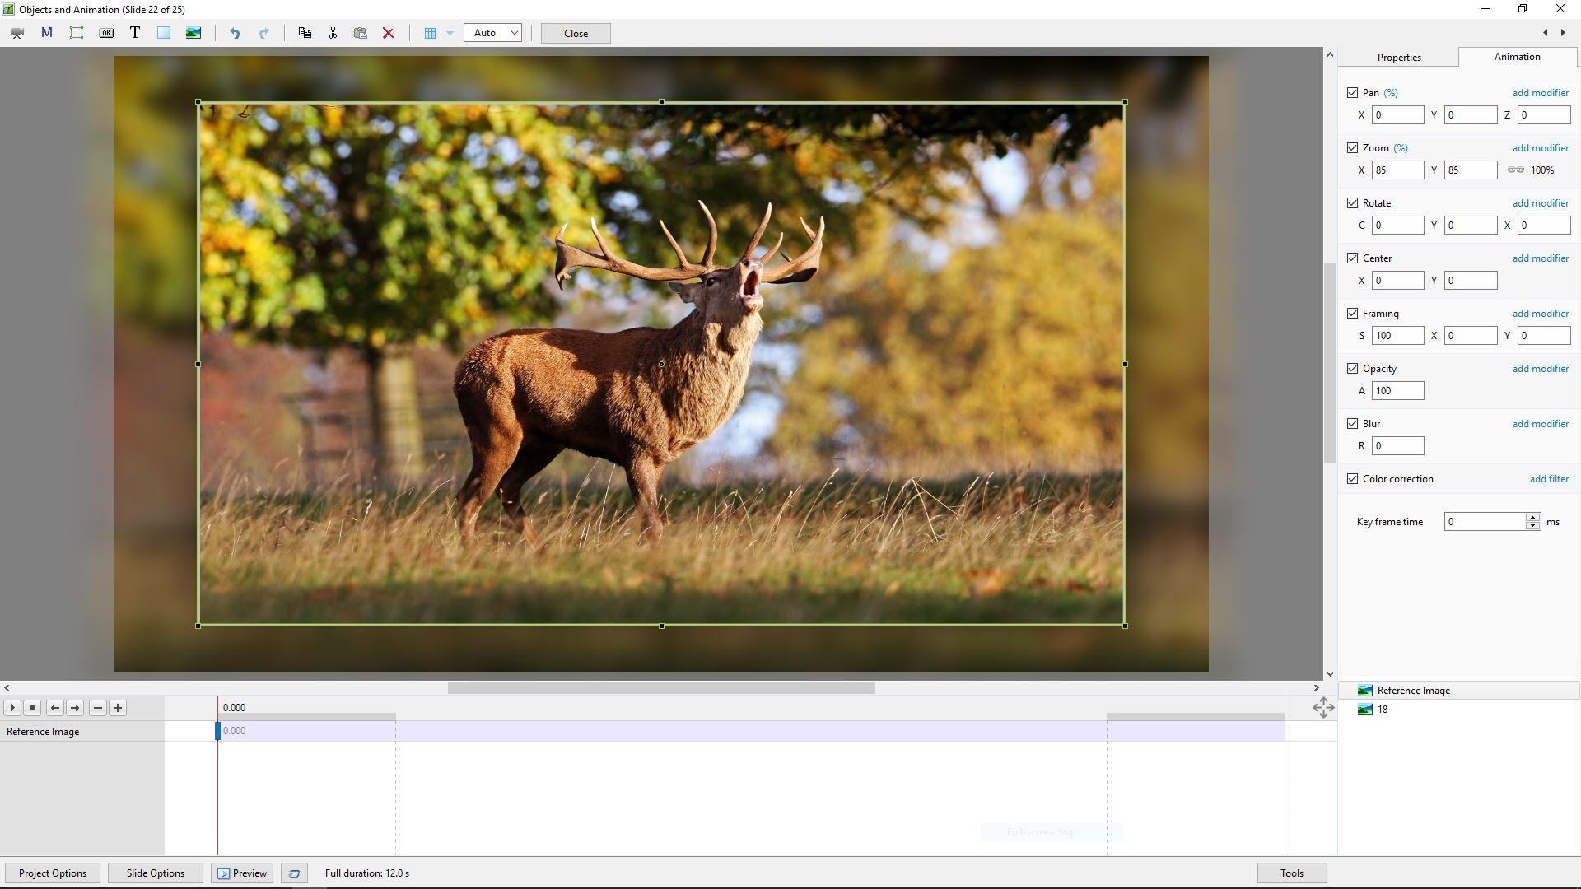Click the Opacity A value field
This screenshot has width=1581, height=889.
tap(1397, 391)
